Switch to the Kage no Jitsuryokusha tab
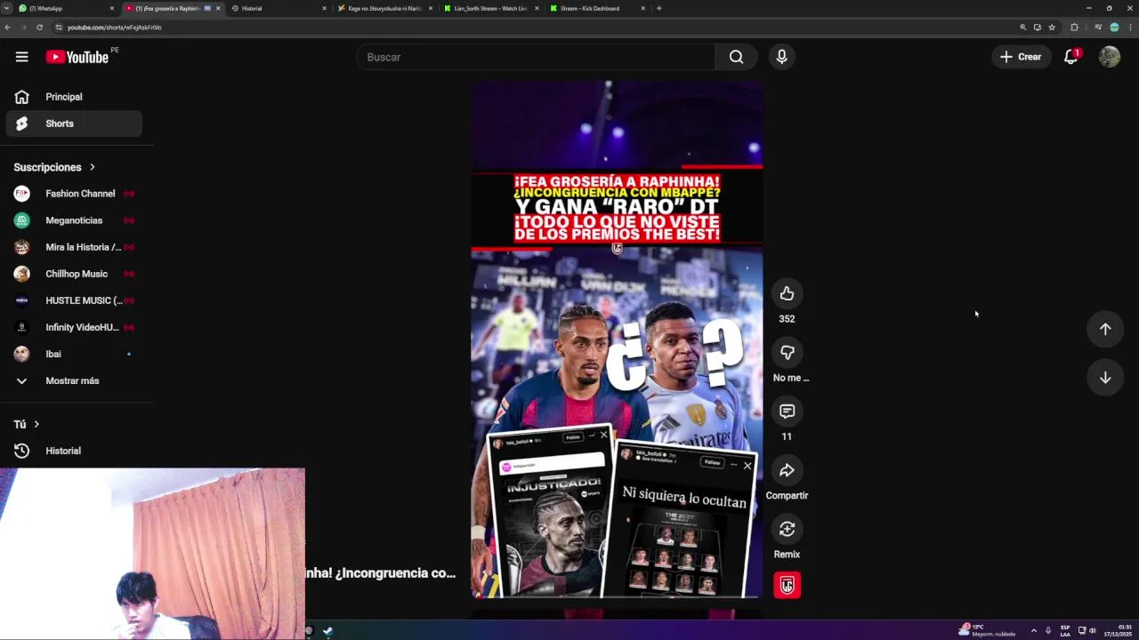Screen dimensions: 1139x640 [x=384, y=8]
